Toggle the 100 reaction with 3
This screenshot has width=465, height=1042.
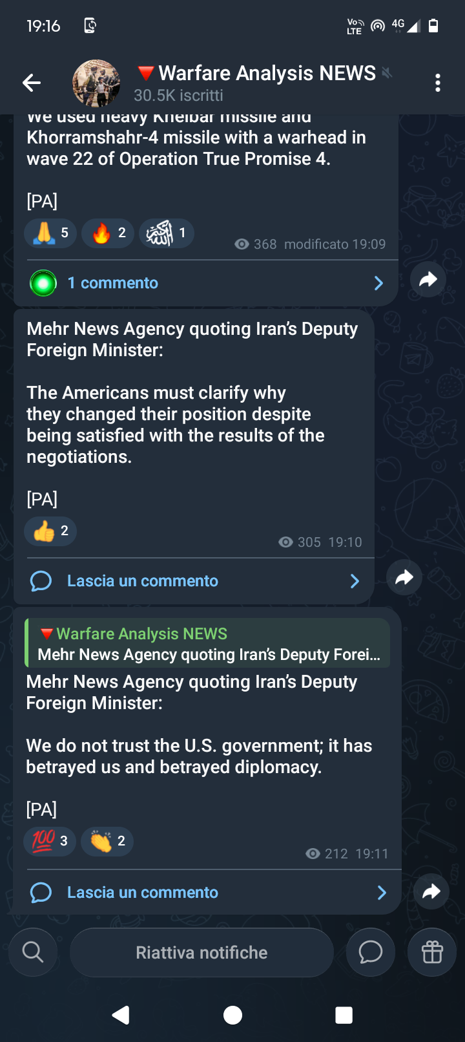point(50,842)
